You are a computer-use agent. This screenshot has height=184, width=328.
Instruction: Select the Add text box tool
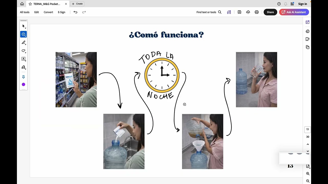[x=24, y=59]
